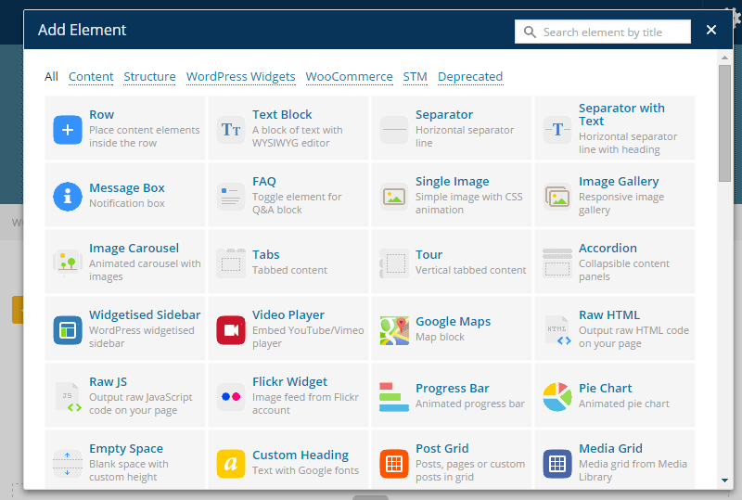Click the Tabs element icon
742x500 pixels.
tap(231, 263)
